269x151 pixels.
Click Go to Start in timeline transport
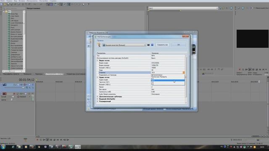coord(58,140)
